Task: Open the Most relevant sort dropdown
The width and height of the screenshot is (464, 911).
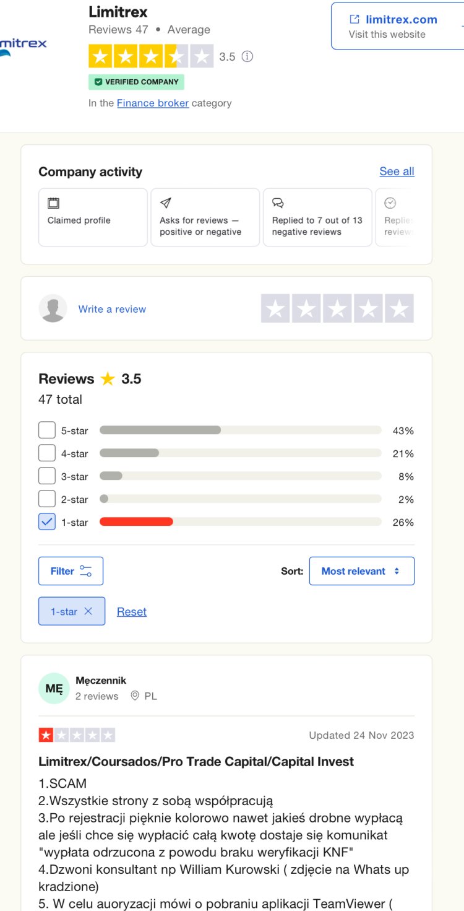Action: point(362,571)
